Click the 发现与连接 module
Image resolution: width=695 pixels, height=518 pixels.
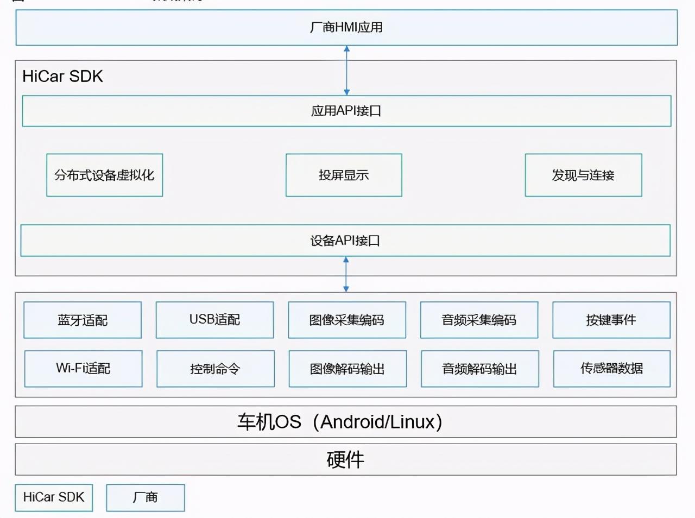pyautogui.click(x=584, y=175)
